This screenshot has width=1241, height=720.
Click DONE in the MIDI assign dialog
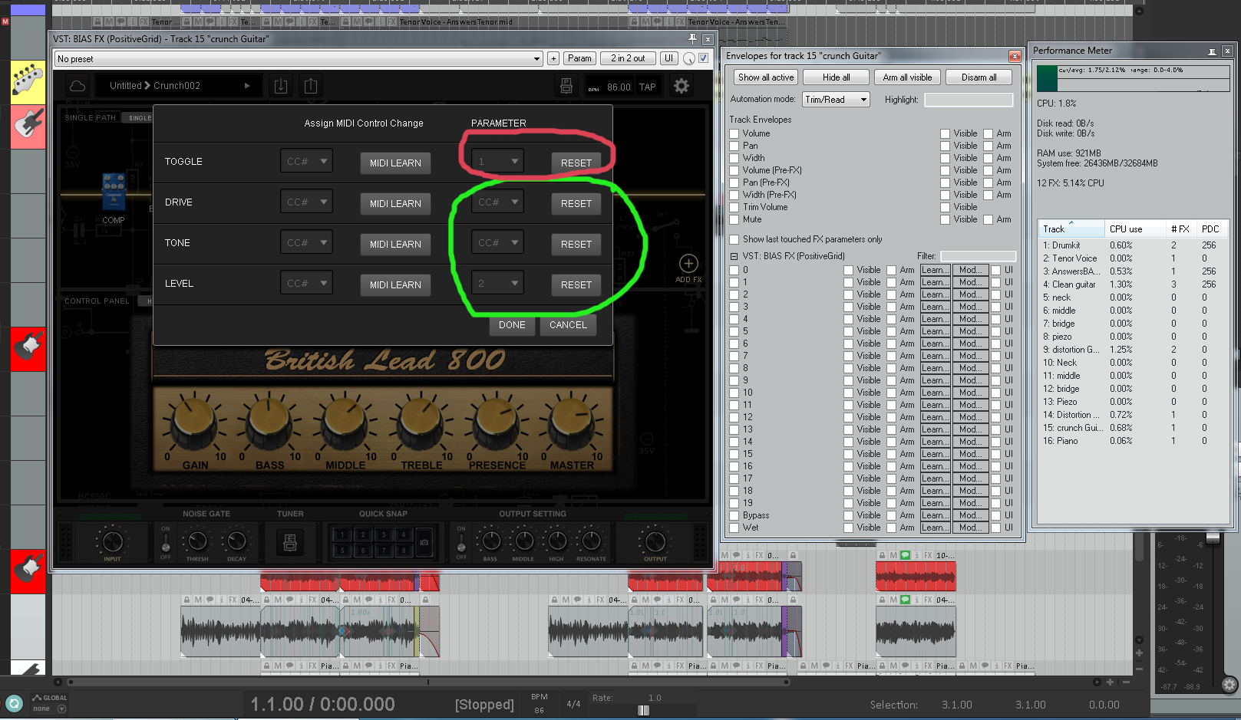click(x=512, y=325)
